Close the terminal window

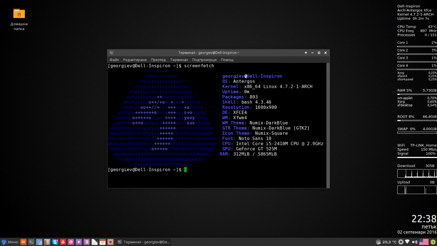[326, 53]
